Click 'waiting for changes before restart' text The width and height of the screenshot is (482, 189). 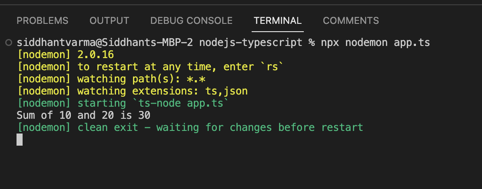[x=259, y=127]
